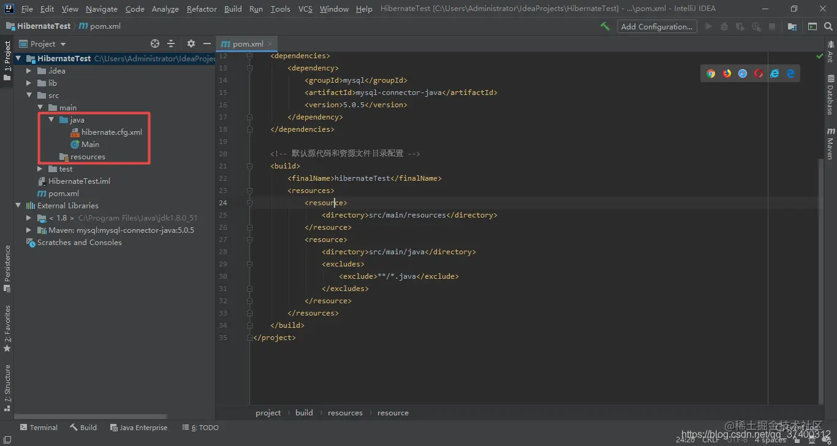Toggle the Ant tool window
The width and height of the screenshot is (837, 446).
click(830, 51)
